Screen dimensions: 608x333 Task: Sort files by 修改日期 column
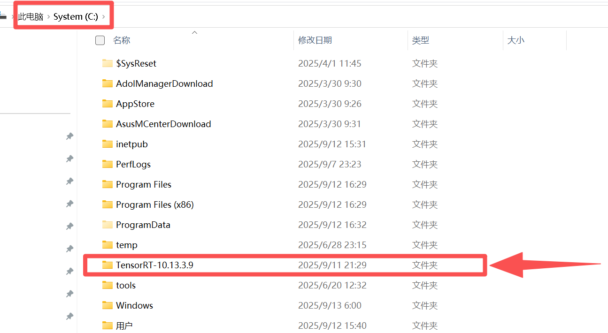315,40
